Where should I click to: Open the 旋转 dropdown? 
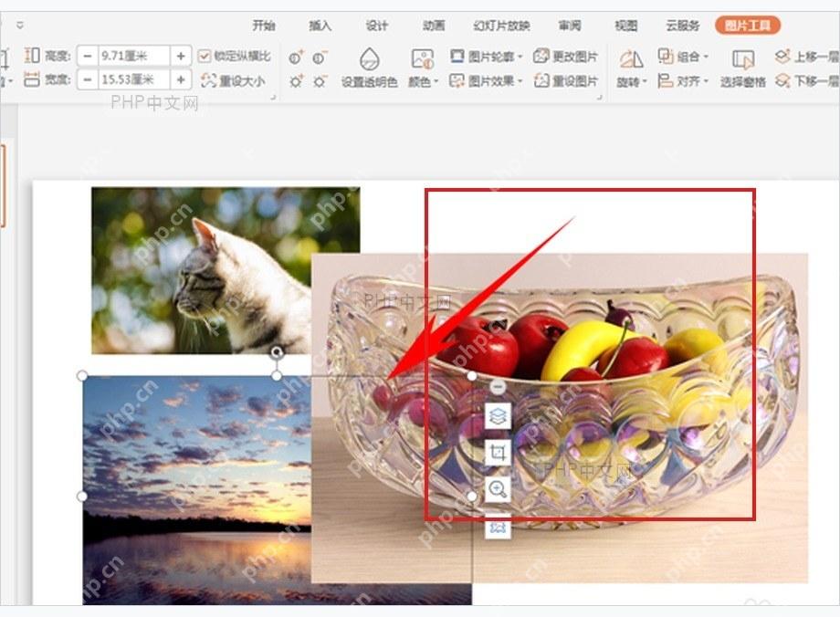(631, 68)
